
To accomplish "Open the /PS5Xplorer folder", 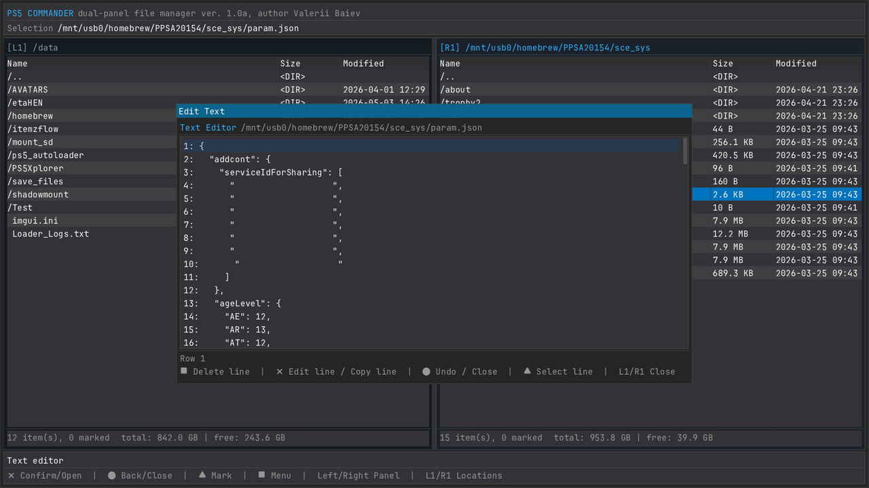I will coord(92,168).
